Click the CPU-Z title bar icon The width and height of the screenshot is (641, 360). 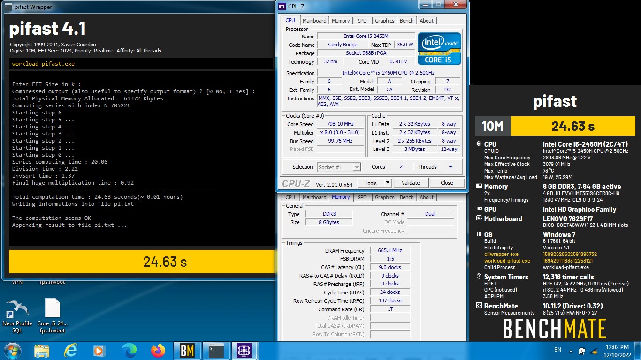pyautogui.click(x=282, y=6)
